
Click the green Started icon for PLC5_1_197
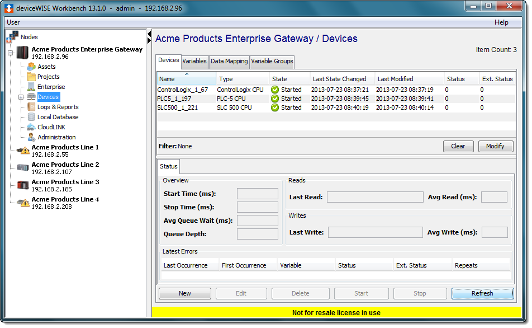[x=274, y=99]
